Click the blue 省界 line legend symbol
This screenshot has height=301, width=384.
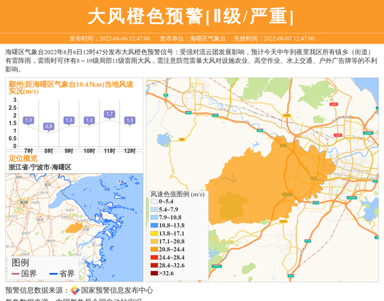coord(53,274)
